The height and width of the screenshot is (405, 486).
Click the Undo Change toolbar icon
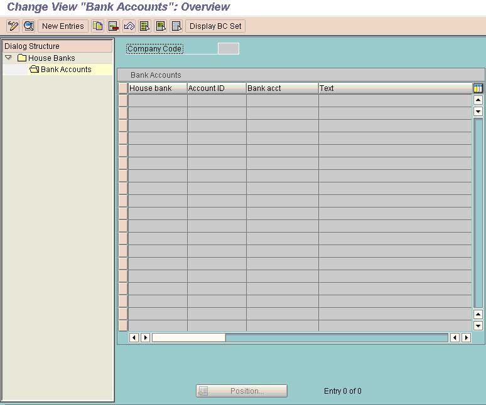click(x=129, y=26)
